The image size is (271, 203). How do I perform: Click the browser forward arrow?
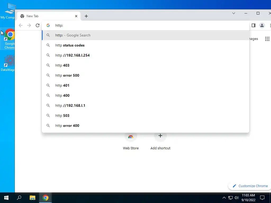tap(29, 26)
